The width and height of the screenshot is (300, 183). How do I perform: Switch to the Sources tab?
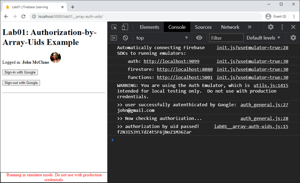click(203, 27)
